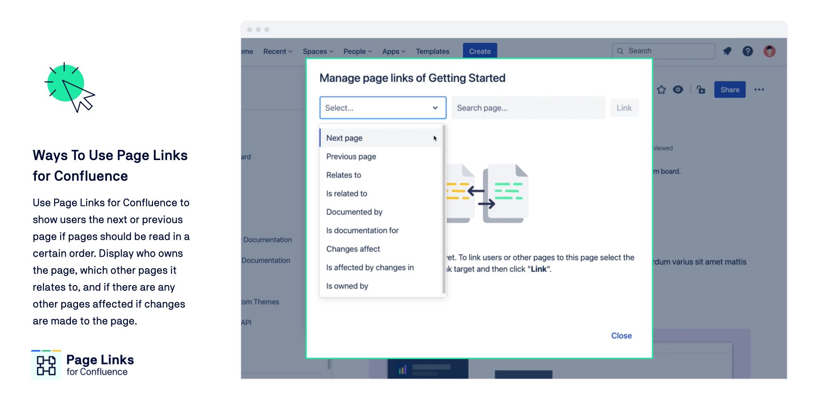Click the Page Links for Confluence logo
Image resolution: width=816 pixels, height=399 pixels.
pos(82,365)
